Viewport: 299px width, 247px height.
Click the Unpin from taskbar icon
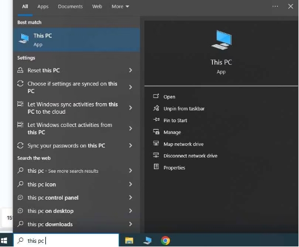pyautogui.click(x=156, y=108)
